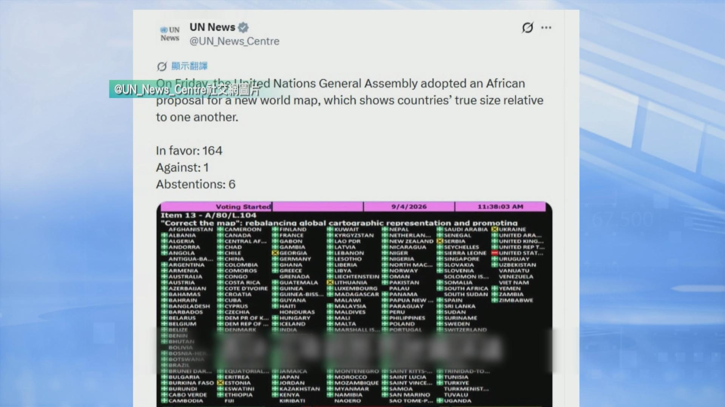This screenshot has height=407, width=725.
Task: Click FINLAND on the voting board
Action: click(293, 229)
